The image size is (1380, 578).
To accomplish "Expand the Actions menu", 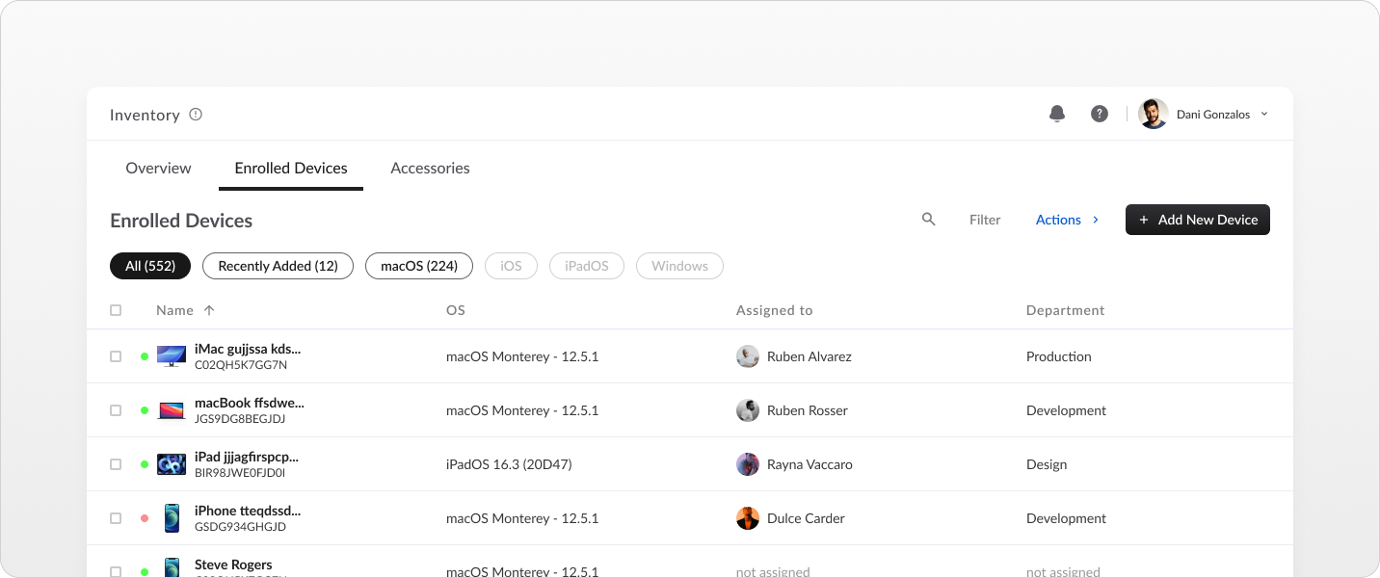I will 1067,220.
